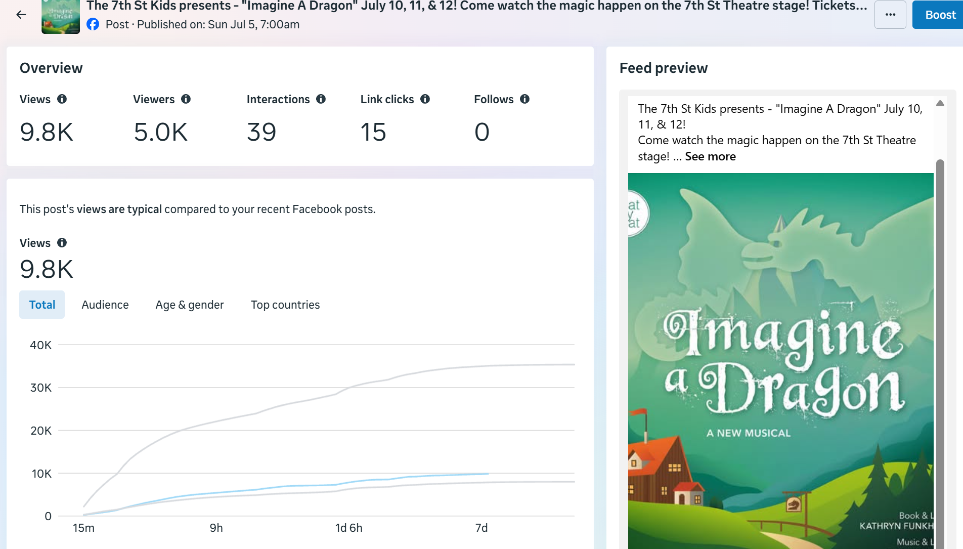Show info tooltip for Link clicks
Screen dimensions: 963x549
click(425, 99)
